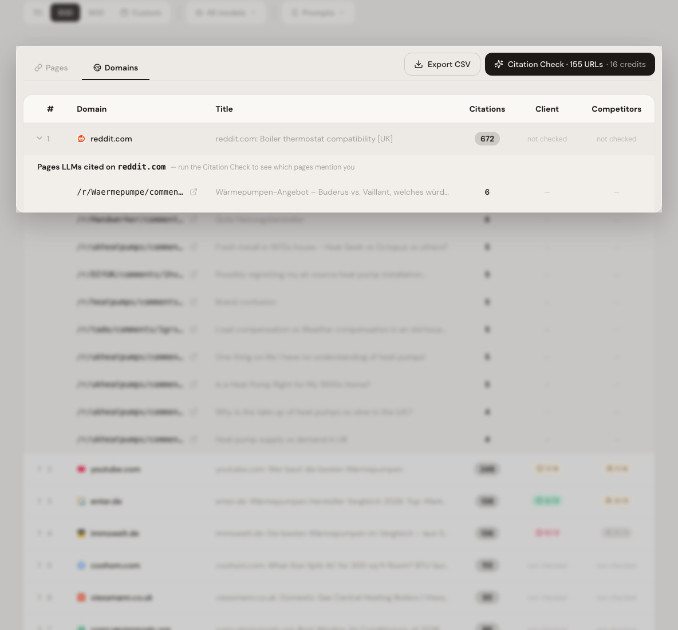678x630 pixels.
Task: Select the Domains tab
Action: 116,68
